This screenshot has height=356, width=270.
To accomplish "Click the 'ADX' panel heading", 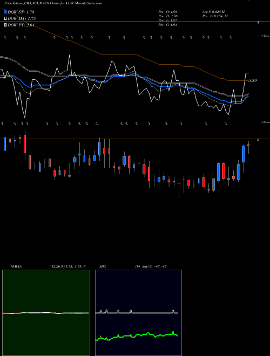I will 103,266.
